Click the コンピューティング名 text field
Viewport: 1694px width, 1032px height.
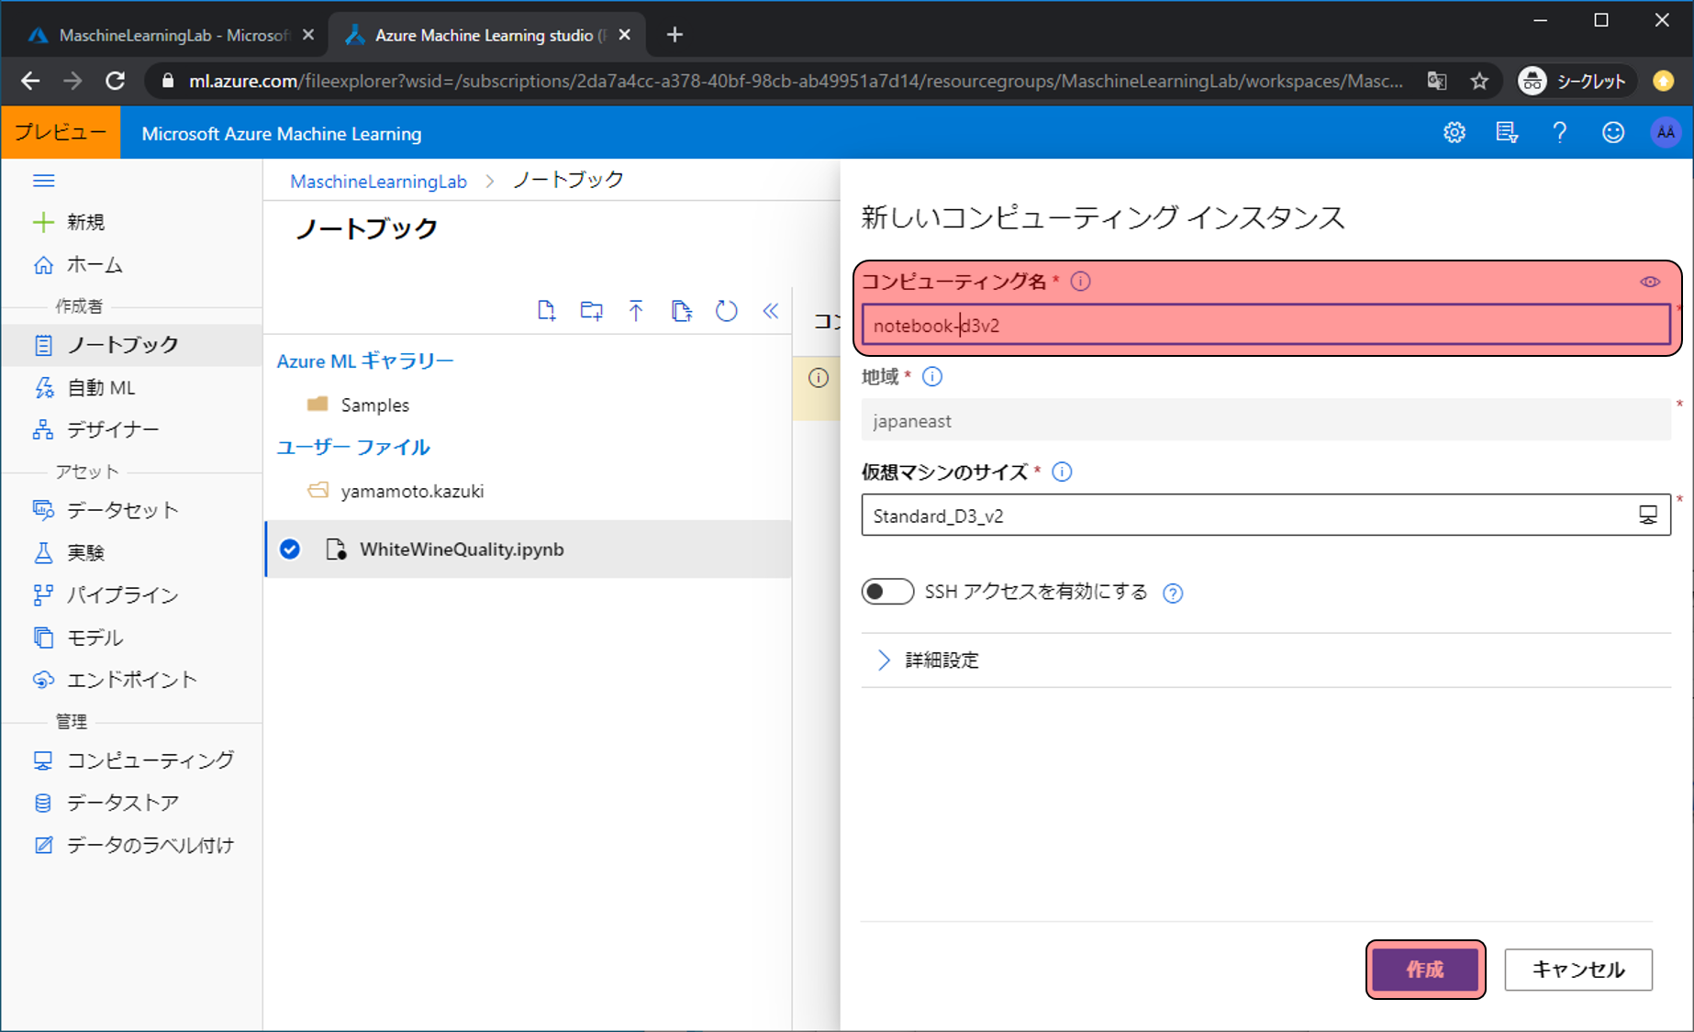click(x=1265, y=326)
